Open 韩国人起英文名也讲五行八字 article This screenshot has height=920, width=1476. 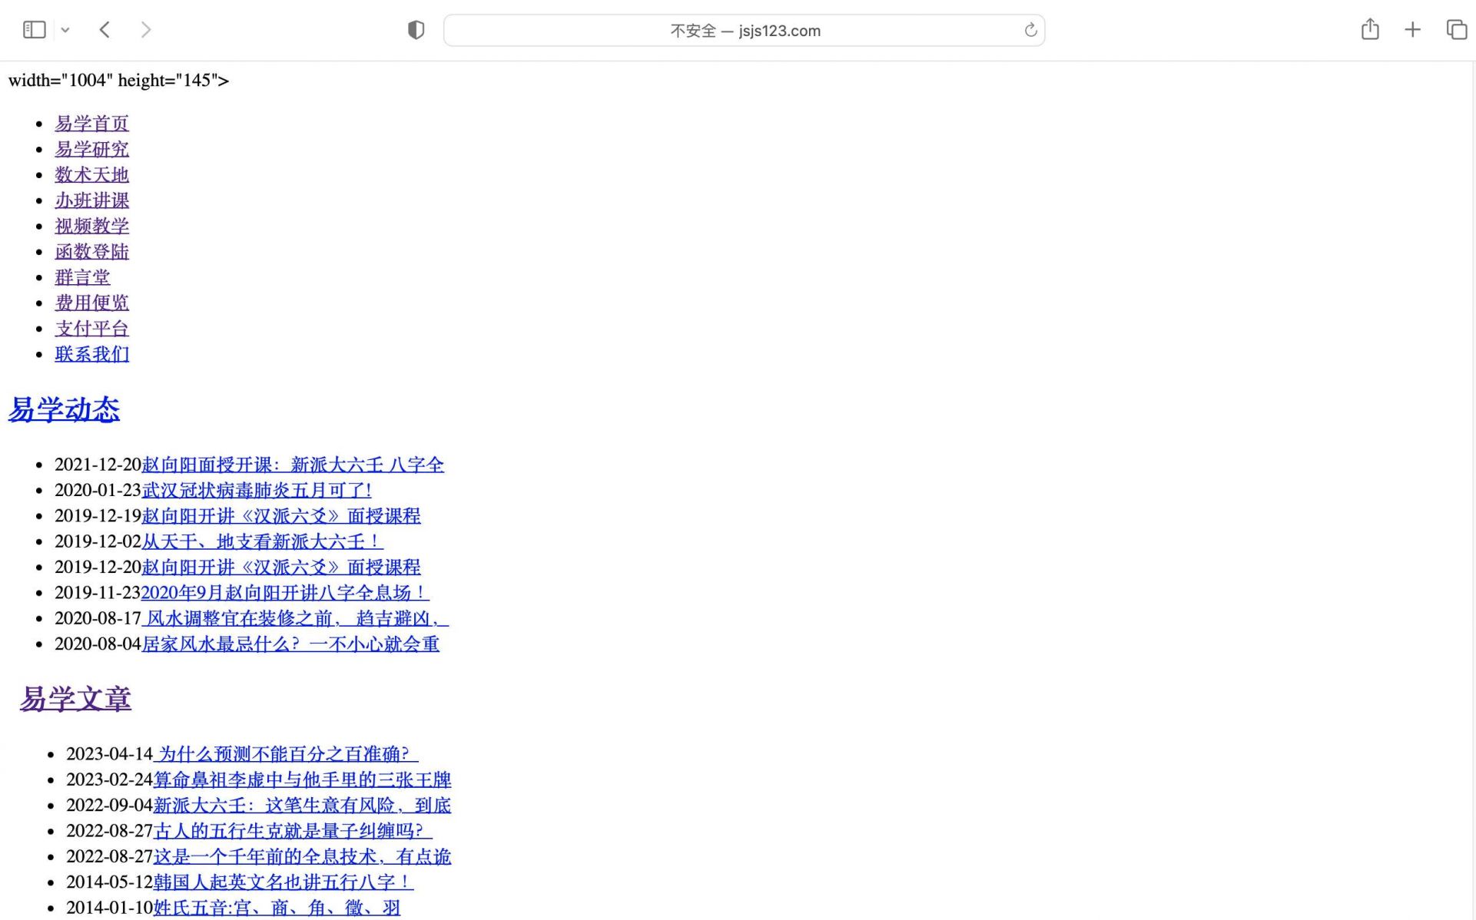[283, 882]
